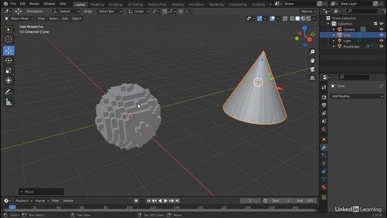
Task: Switch to rendered shading mode
Action: click(308, 19)
